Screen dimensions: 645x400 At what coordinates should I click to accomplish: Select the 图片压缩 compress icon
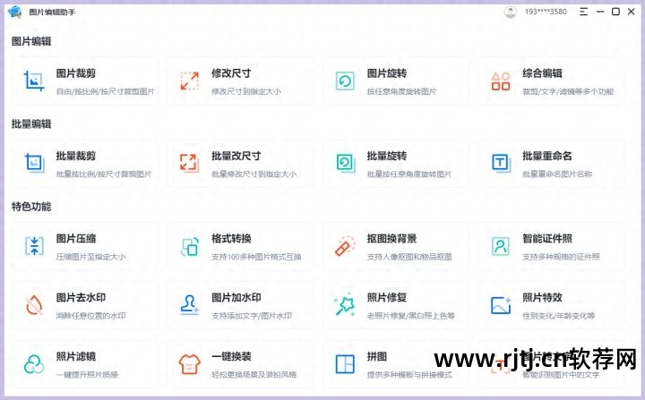(35, 246)
